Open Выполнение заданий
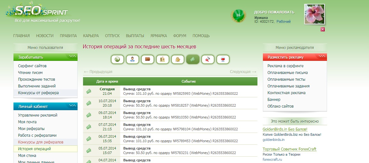 pyautogui.click(x=37, y=86)
